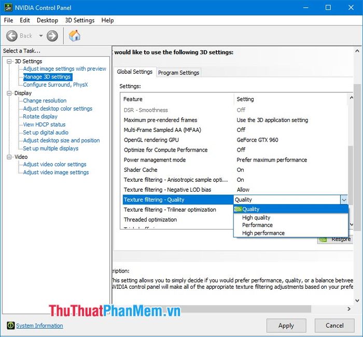363x337 pixels.
Task: Collapse the Video tree node
Action: tap(9, 157)
